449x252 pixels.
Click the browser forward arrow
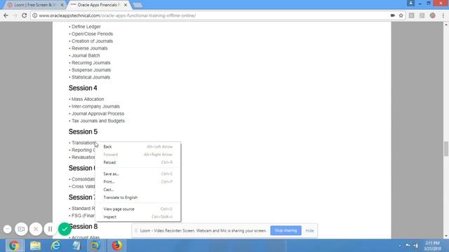(15, 15)
